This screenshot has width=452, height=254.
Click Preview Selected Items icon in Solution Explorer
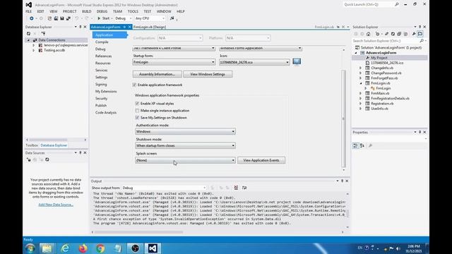click(420, 34)
